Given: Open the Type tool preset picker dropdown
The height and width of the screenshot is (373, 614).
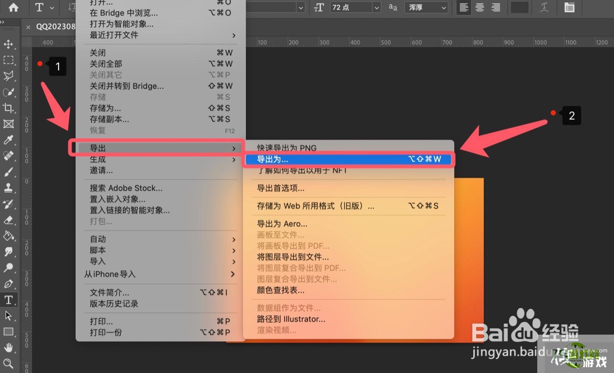Looking at the screenshot, I should 52,7.
